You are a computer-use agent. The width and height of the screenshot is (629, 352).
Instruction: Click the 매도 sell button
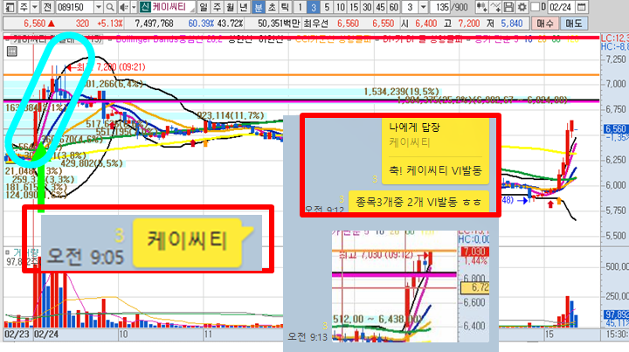tap(573, 24)
